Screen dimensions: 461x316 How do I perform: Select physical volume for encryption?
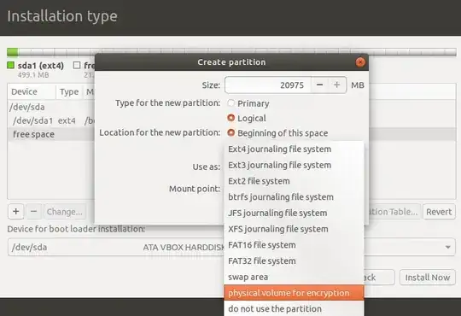tap(294, 293)
